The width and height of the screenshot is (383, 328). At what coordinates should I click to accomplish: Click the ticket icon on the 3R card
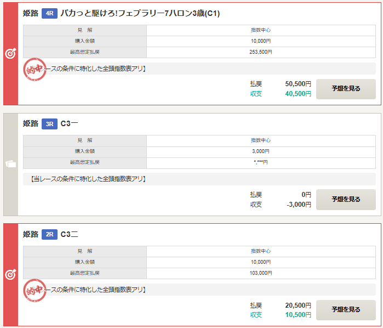pyautogui.click(x=10, y=165)
